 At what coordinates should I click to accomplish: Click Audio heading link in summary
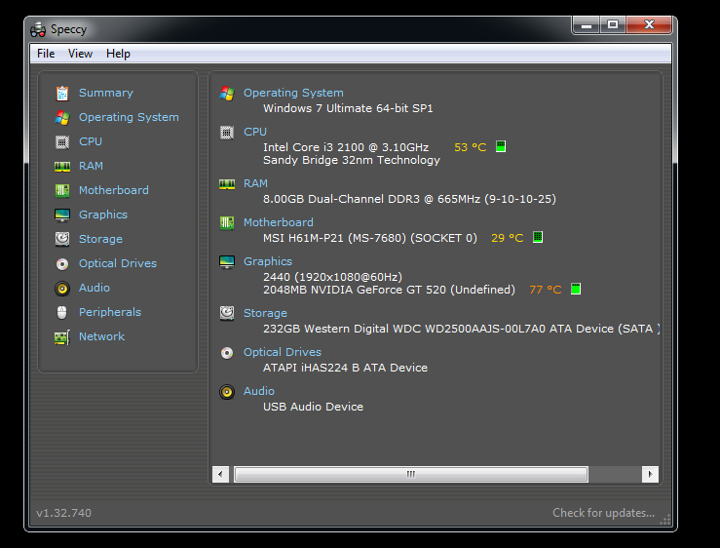click(x=258, y=391)
